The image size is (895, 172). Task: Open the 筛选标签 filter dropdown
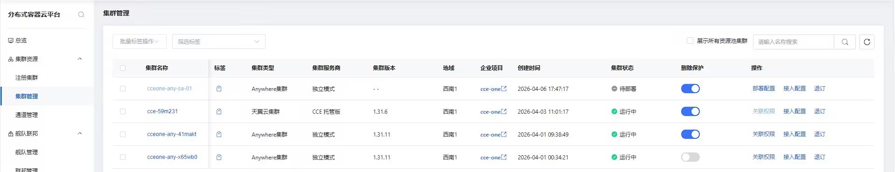(218, 41)
